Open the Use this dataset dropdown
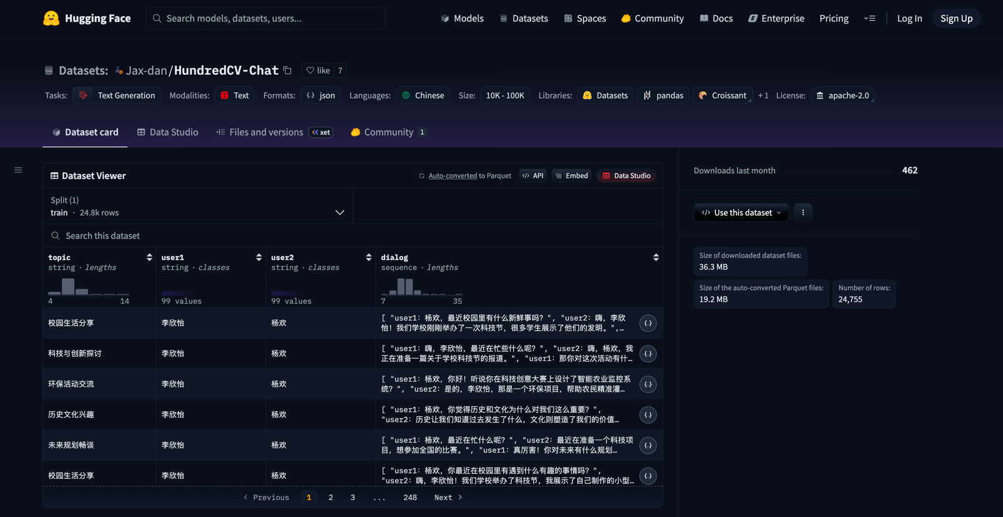Image resolution: width=1003 pixels, height=517 pixels. [x=741, y=213]
